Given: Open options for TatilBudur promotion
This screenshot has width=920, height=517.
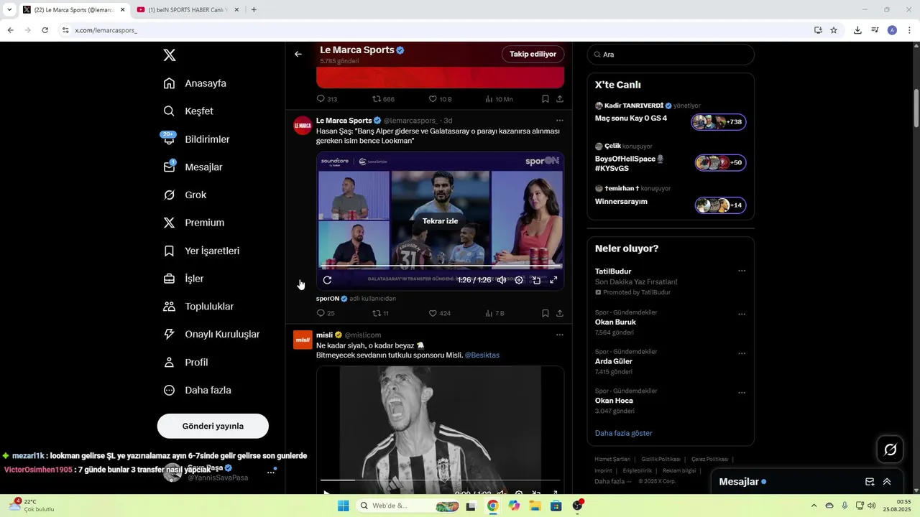Looking at the screenshot, I should pos(742,271).
